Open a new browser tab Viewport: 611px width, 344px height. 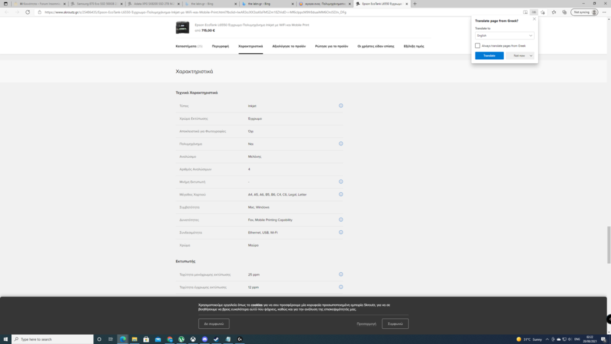coord(415,4)
